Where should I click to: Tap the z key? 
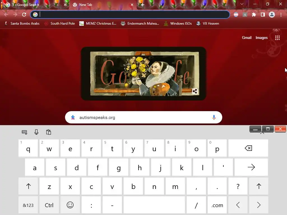(x=49, y=186)
